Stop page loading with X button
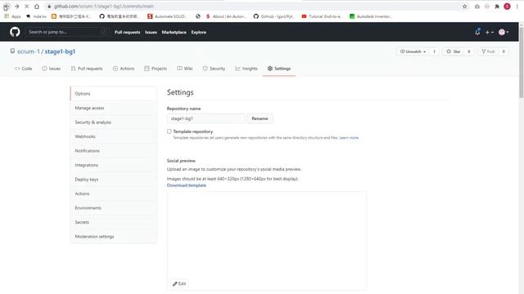The width and height of the screenshot is (524, 294). click(x=27, y=7)
